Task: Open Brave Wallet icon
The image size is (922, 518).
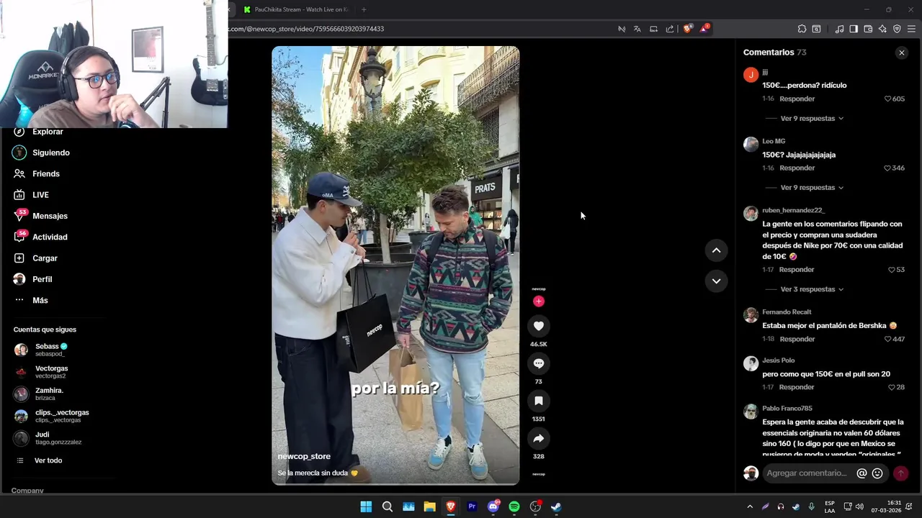Action: (868, 29)
